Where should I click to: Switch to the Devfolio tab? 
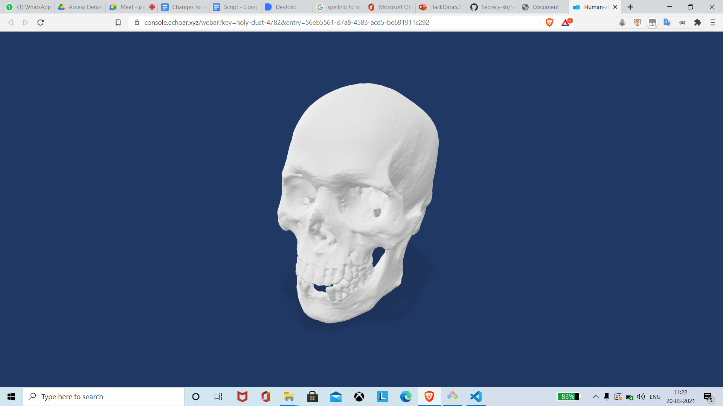click(x=285, y=7)
